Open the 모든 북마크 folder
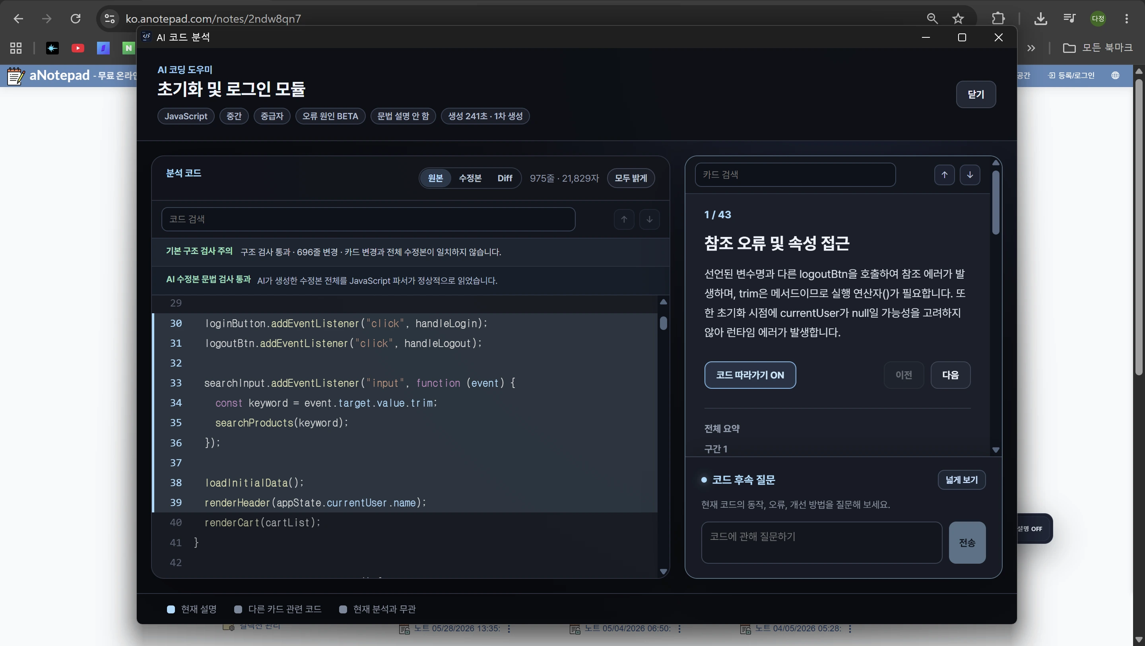1145x646 pixels. pyautogui.click(x=1097, y=48)
